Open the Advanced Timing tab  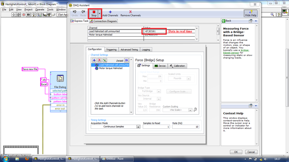point(129,50)
